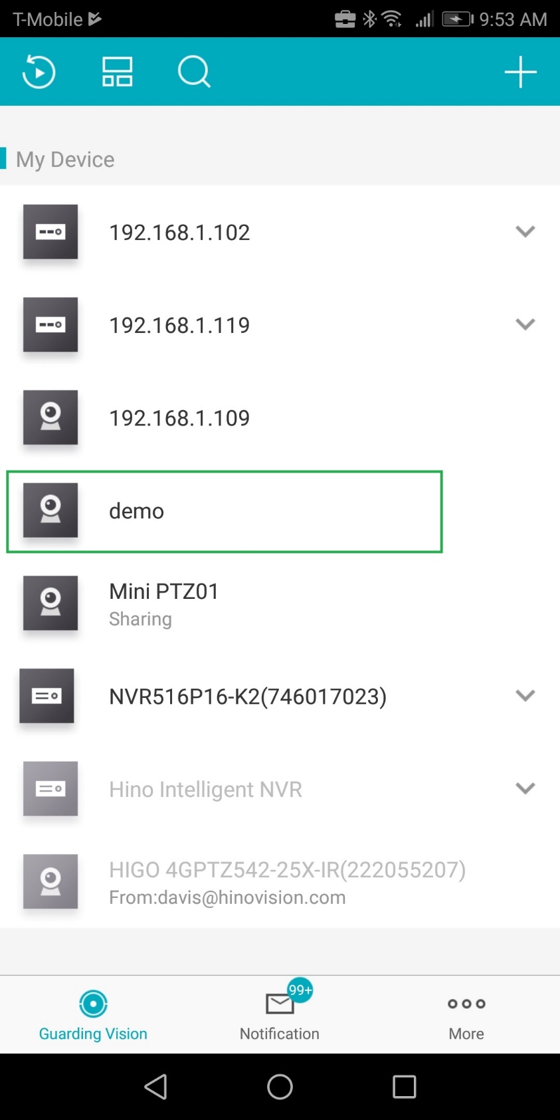Switch to the Notification tab

click(x=280, y=1014)
